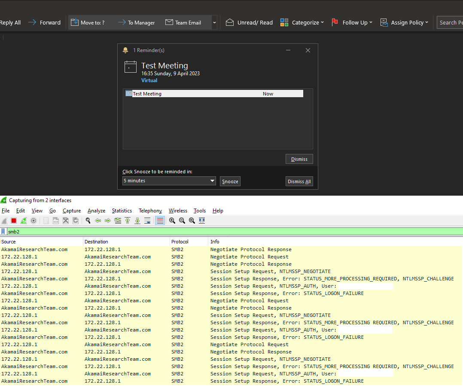463x387 pixels.
Task: Open the Analyze menu
Action: tap(96, 211)
